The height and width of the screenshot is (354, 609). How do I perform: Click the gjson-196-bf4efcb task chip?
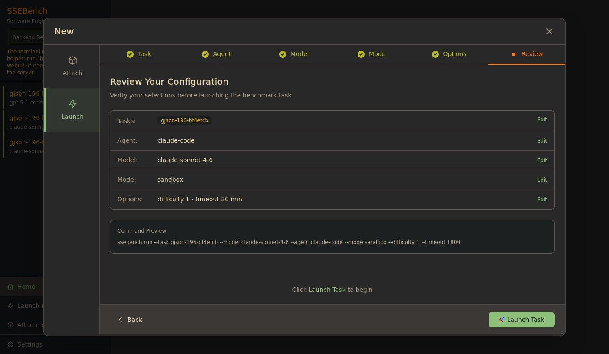(184, 120)
